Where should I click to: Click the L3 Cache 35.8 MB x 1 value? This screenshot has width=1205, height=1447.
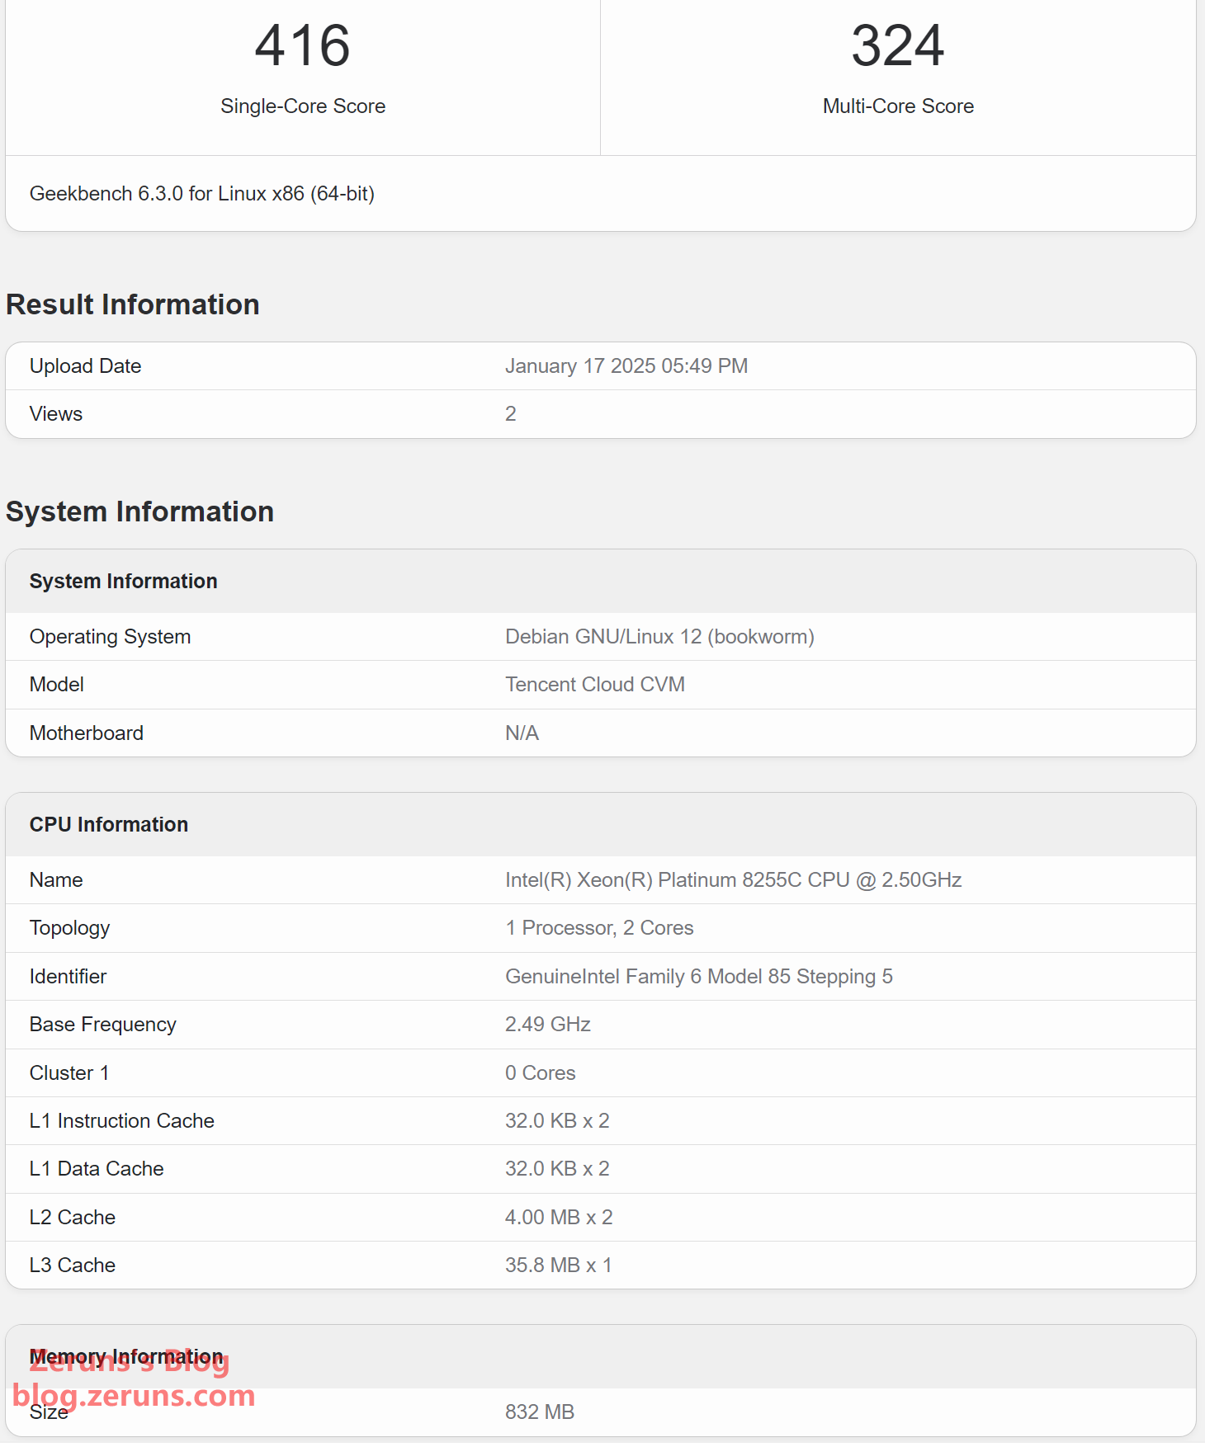coord(558,1266)
